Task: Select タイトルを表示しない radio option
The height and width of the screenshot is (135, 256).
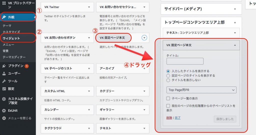Action: 168,80
